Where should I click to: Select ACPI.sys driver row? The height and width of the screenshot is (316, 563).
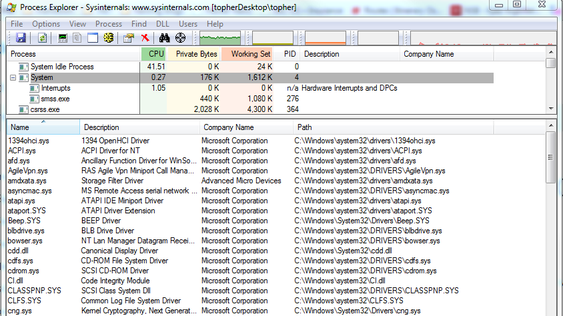pos(250,151)
